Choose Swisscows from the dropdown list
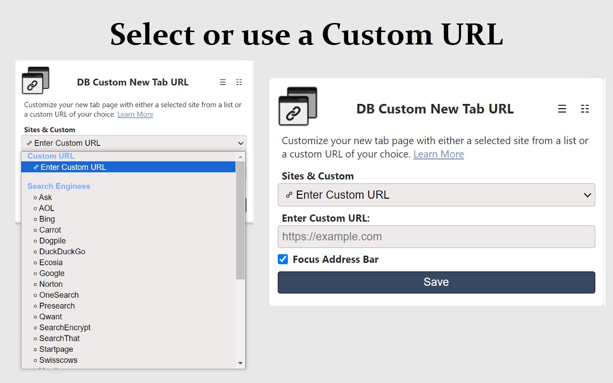 128,360
